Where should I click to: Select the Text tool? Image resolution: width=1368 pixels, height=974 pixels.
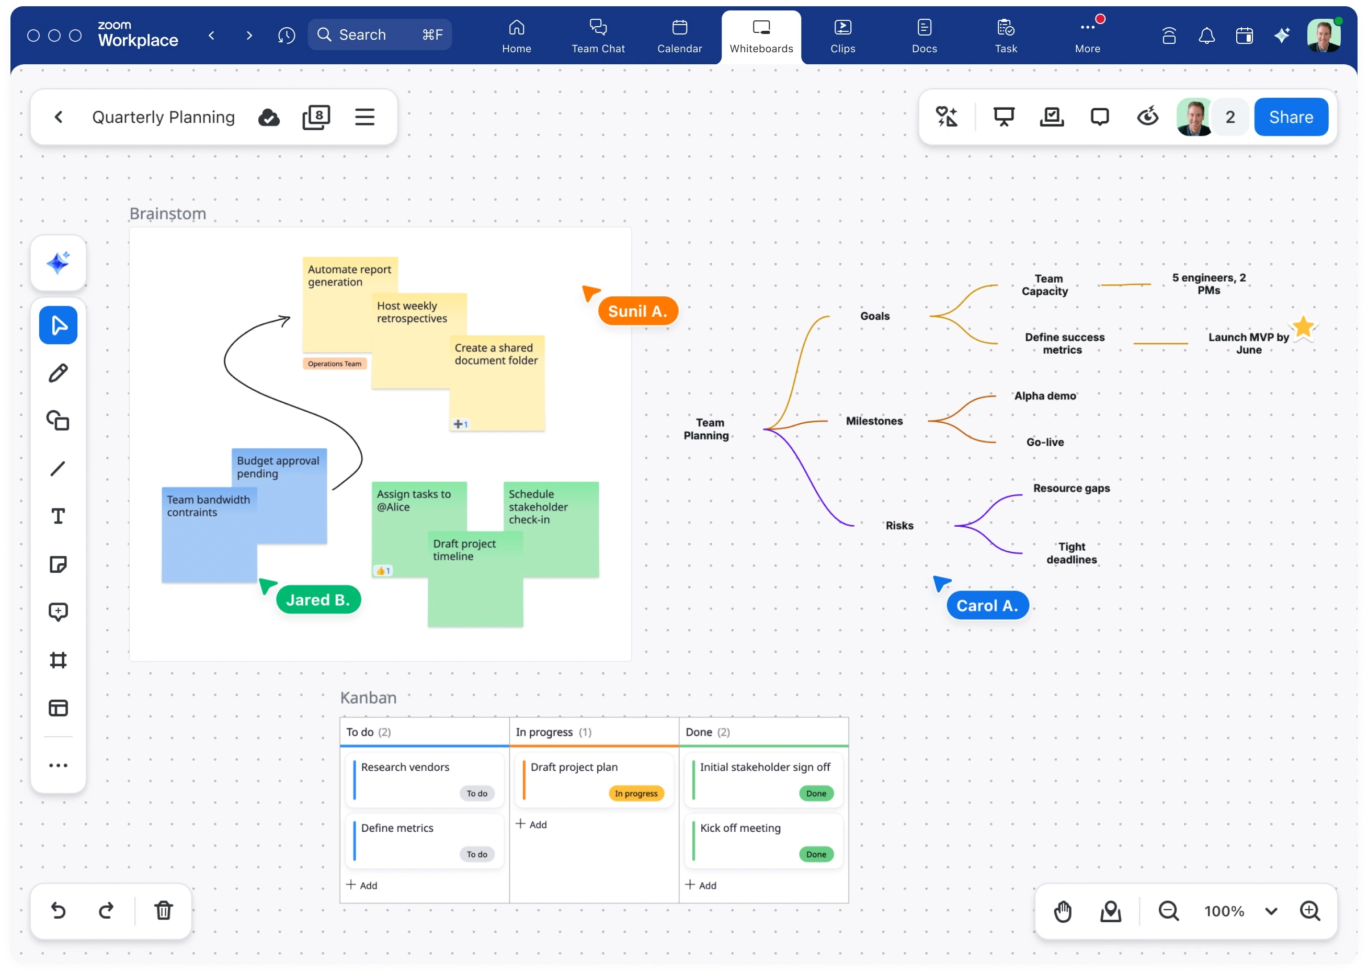point(58,516)
